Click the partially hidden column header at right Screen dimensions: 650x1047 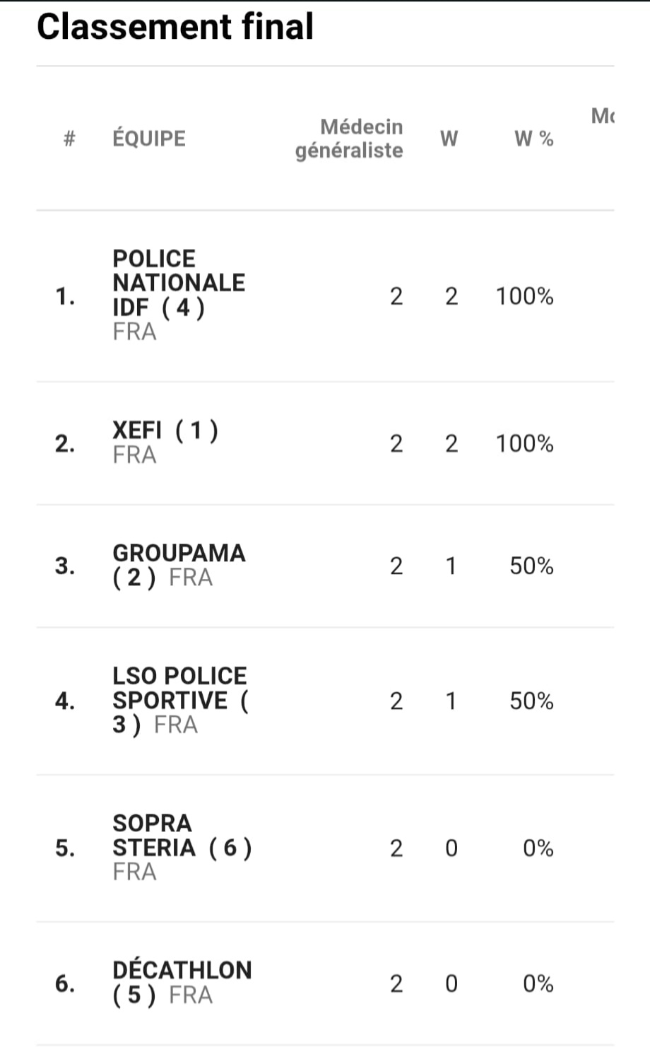(602, 116)
